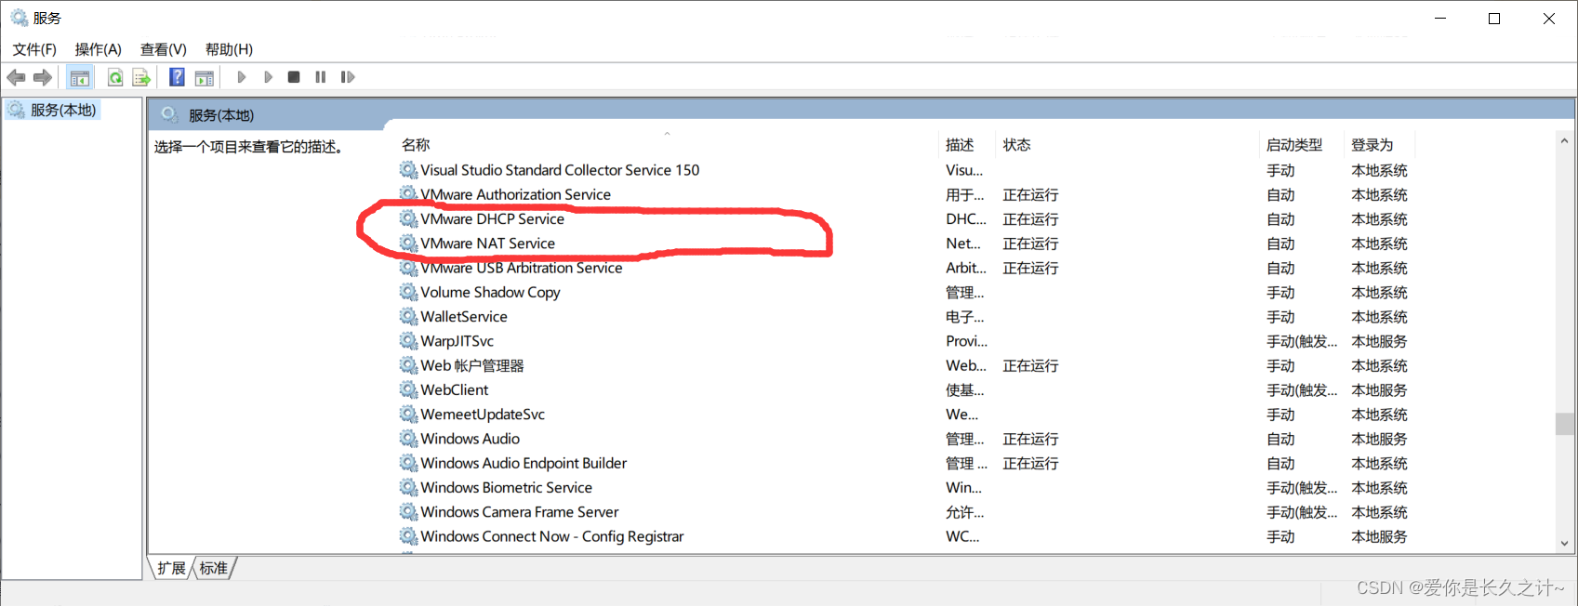
Task: Click the Back arrow toolbar icon
Action: (16, 77)
